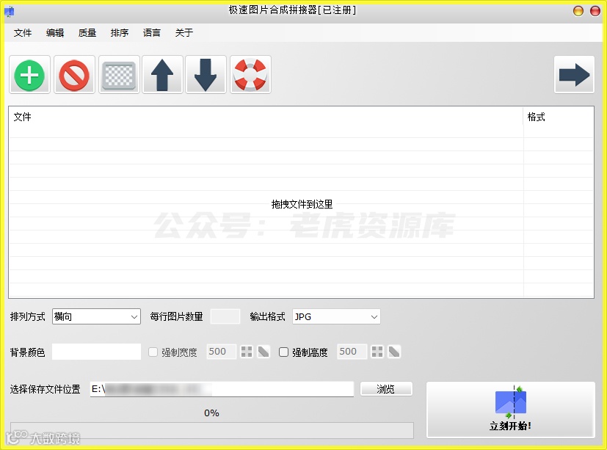Open the 质量 menu

pos(87,33)
